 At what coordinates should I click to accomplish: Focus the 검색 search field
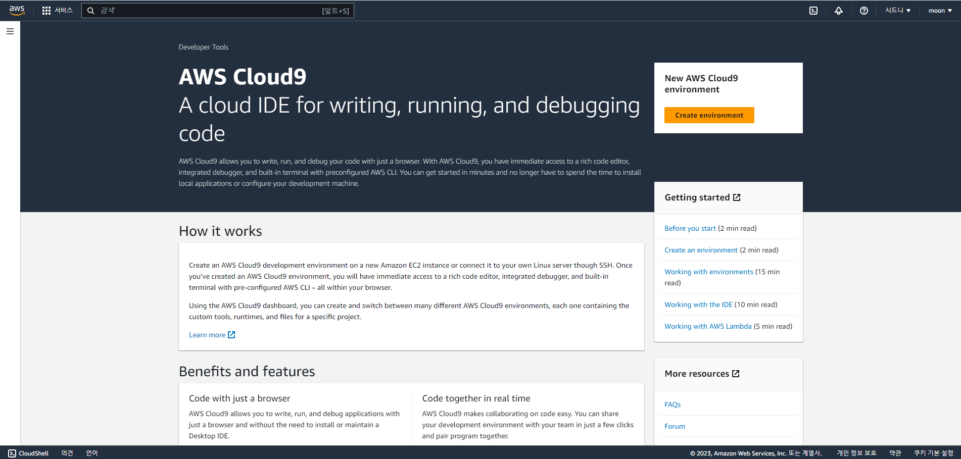[218, 11]
